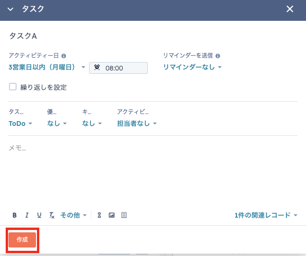Viewport: 306px width, 256px height.
Task: Open the その他 formatting menu
Action: point(73,215)
